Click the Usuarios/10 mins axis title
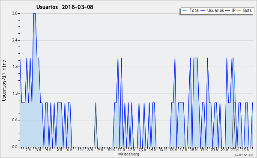This screenshot has width=257, height=158. click(4, 80)
